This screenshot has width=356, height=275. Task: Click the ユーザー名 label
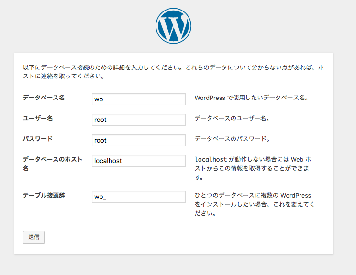pyautogui.click(x=38, y=118)
